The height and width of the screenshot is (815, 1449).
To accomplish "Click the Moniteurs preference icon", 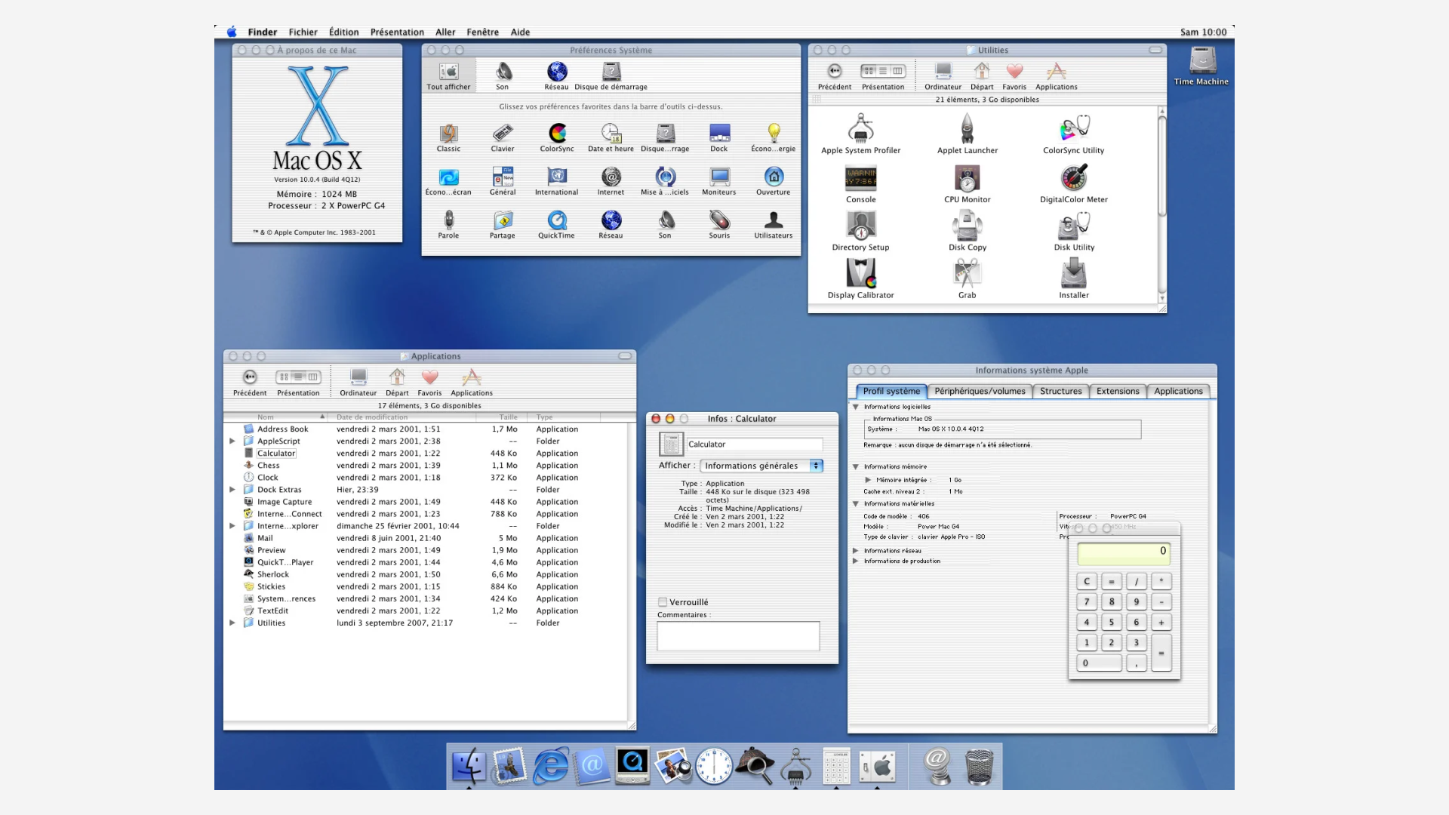I will (718, 178).
